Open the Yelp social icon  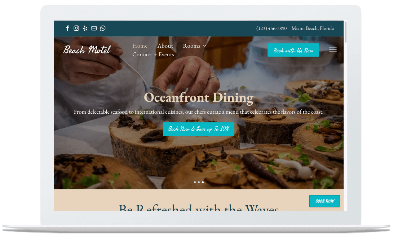[x=85, y=28]
